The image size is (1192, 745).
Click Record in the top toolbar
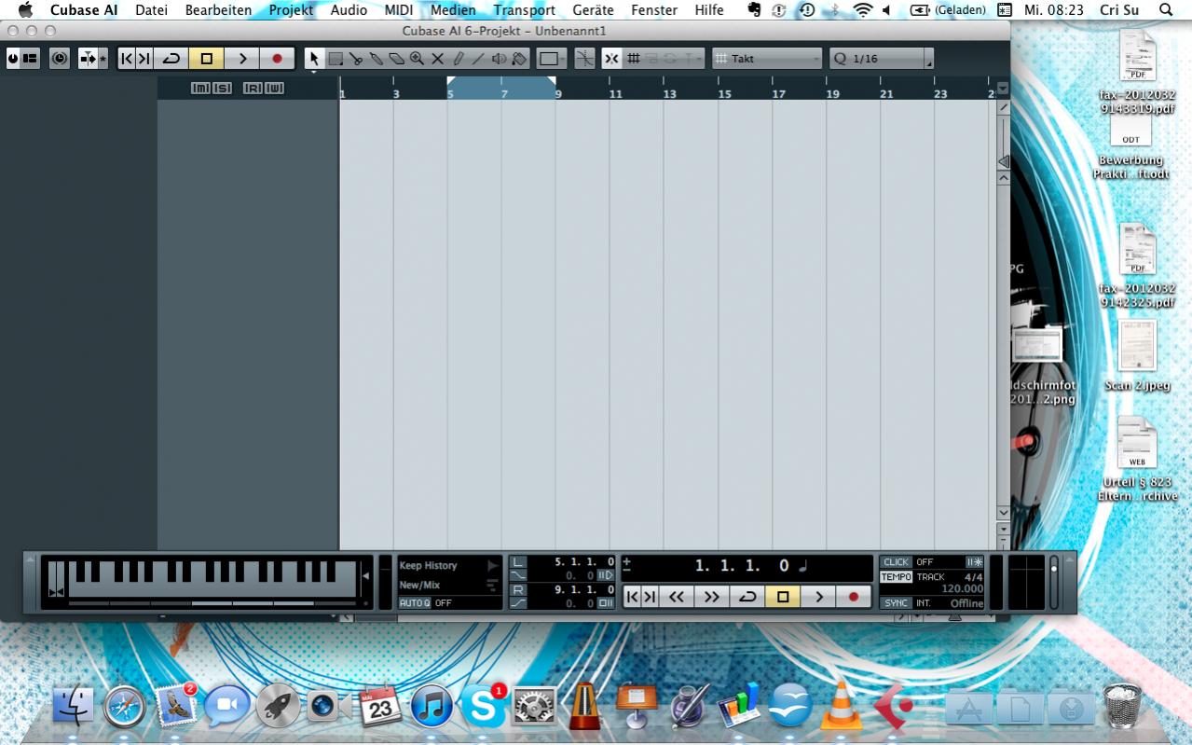pyautogui.click(x=277, y=59)
